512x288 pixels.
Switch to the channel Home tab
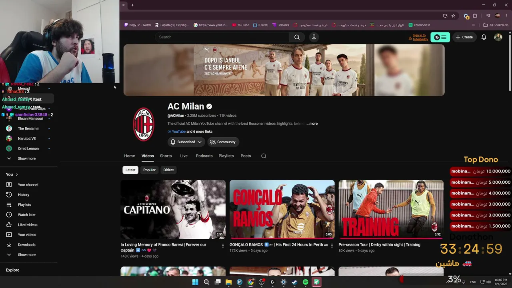click(x=130, y=156)
